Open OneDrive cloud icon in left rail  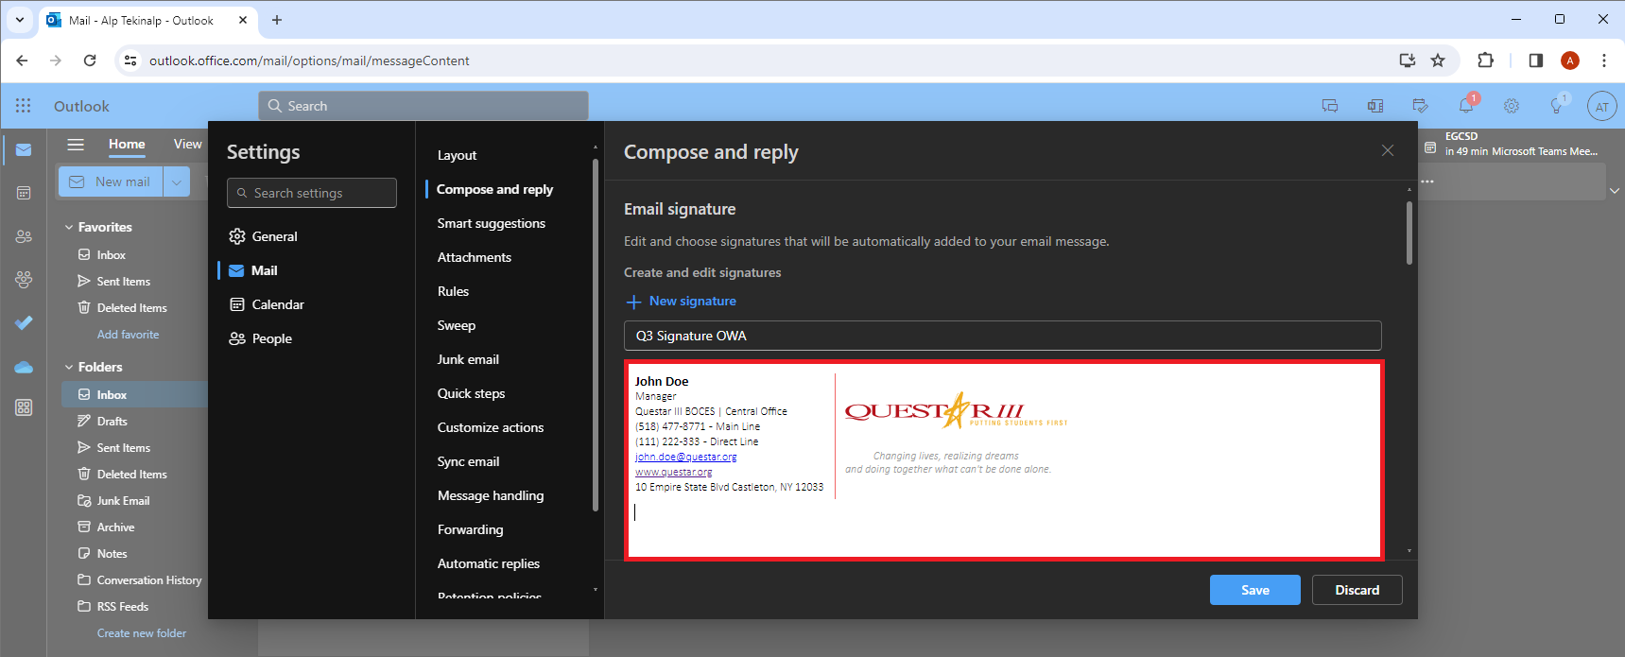(24, 367)
